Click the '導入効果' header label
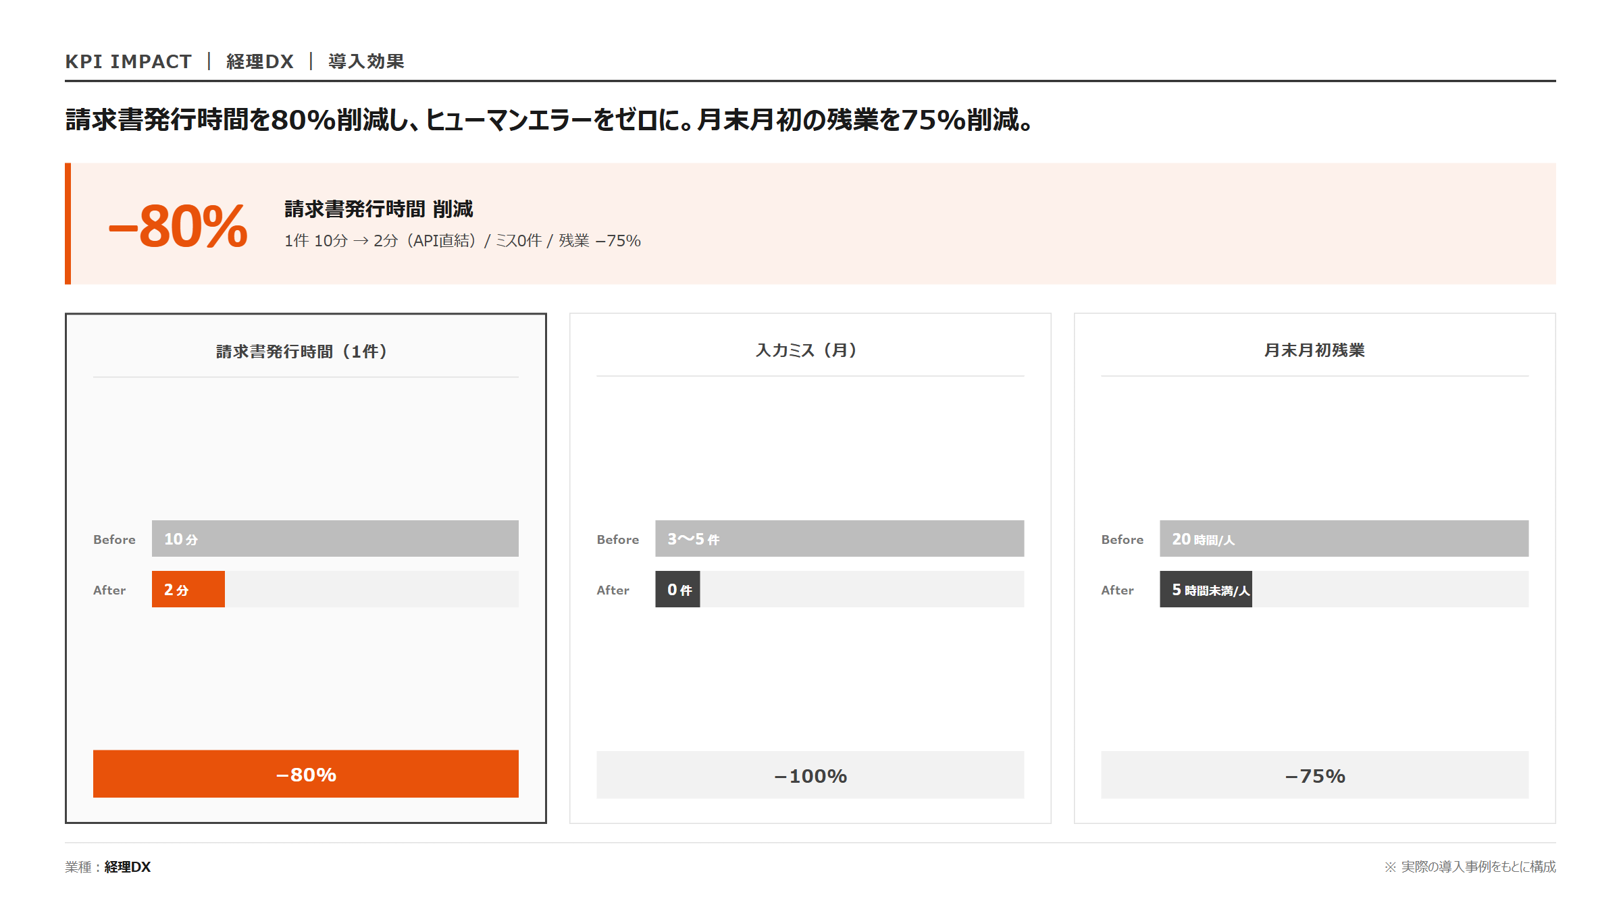 366,61
